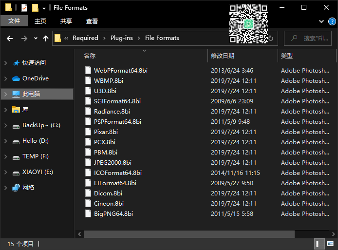The width and height of the screenshot is (338, 250).
Task: Open the recent locations dropdown arrow
Action: (36, 38)
